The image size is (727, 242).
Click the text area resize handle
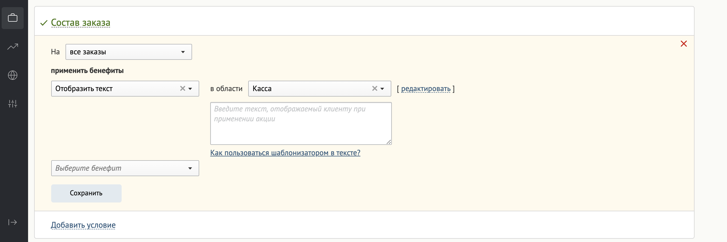pyautogui.click(x=389, y=142)
